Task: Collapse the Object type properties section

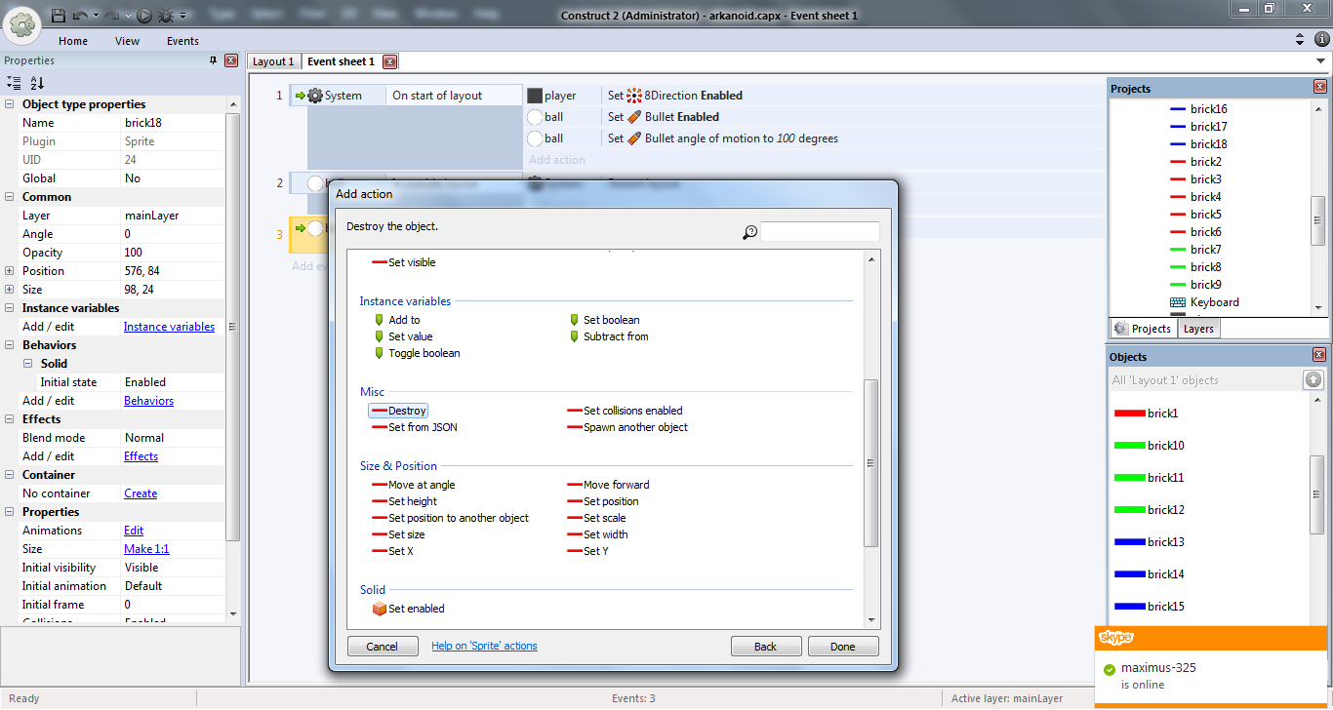Action: tap(10, 104)
